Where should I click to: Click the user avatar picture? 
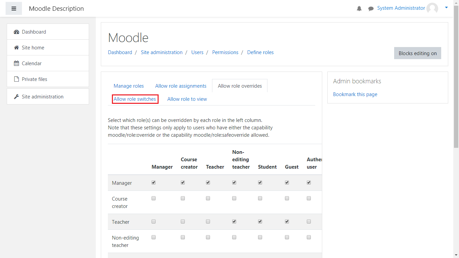pyautogui.click(x=432, y=8)
